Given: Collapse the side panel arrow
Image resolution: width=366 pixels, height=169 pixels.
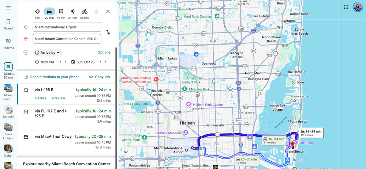Looking at the screenshot, I should coord(122,149).
